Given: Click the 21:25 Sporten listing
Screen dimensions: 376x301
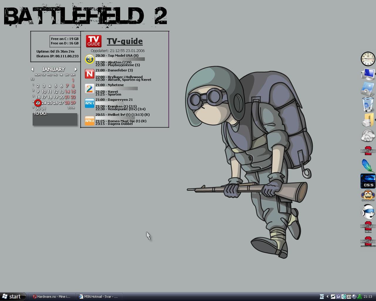Looking at the screenshot, I should click(108, 94).
